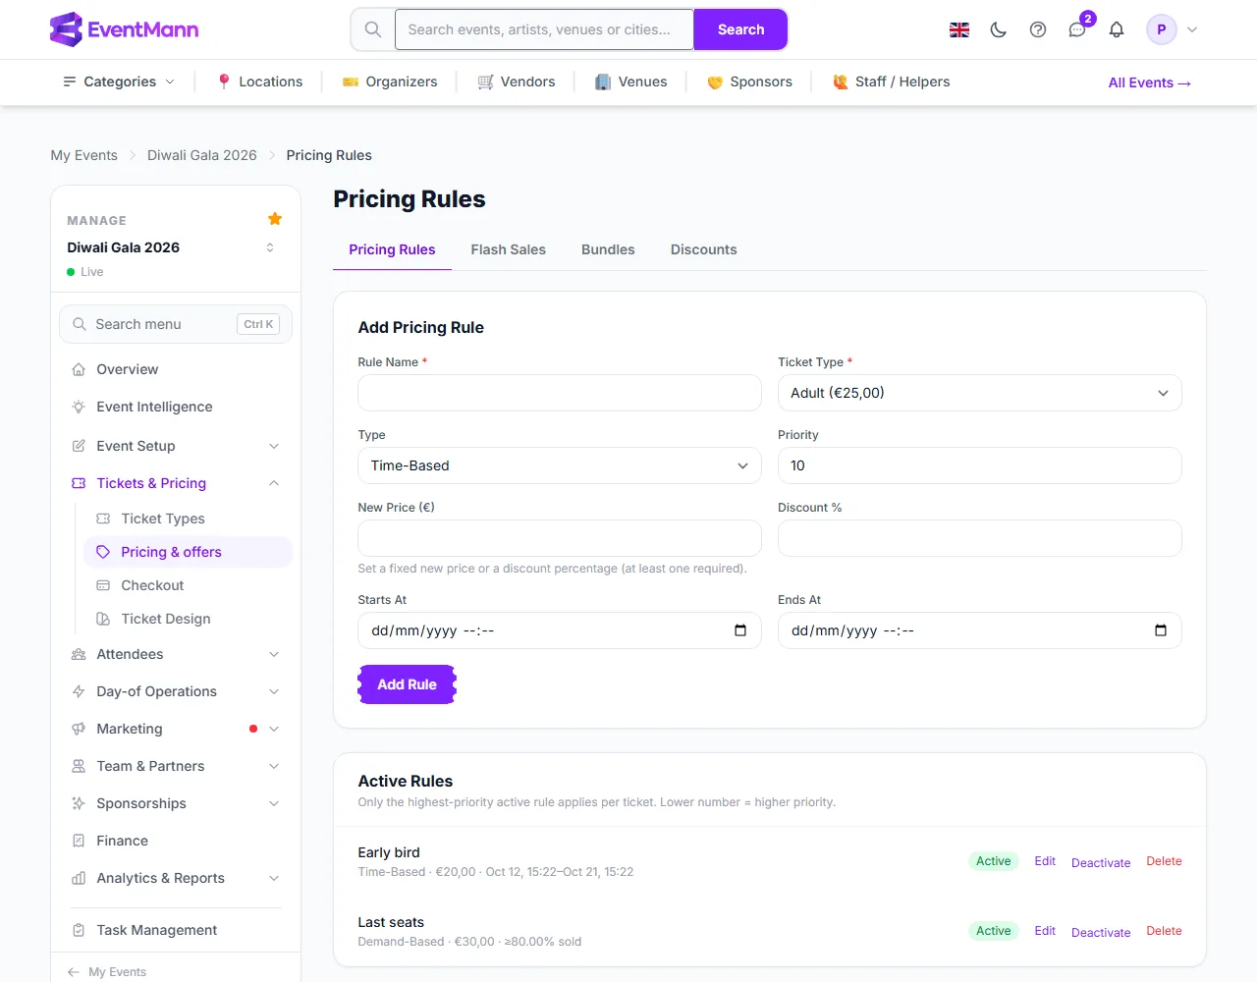Focus the events search field
The image size is (1257, 982).
[544, 29]
